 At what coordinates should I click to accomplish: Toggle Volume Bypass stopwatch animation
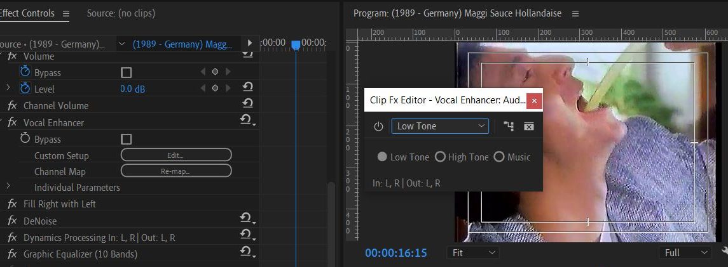[25, 72]
